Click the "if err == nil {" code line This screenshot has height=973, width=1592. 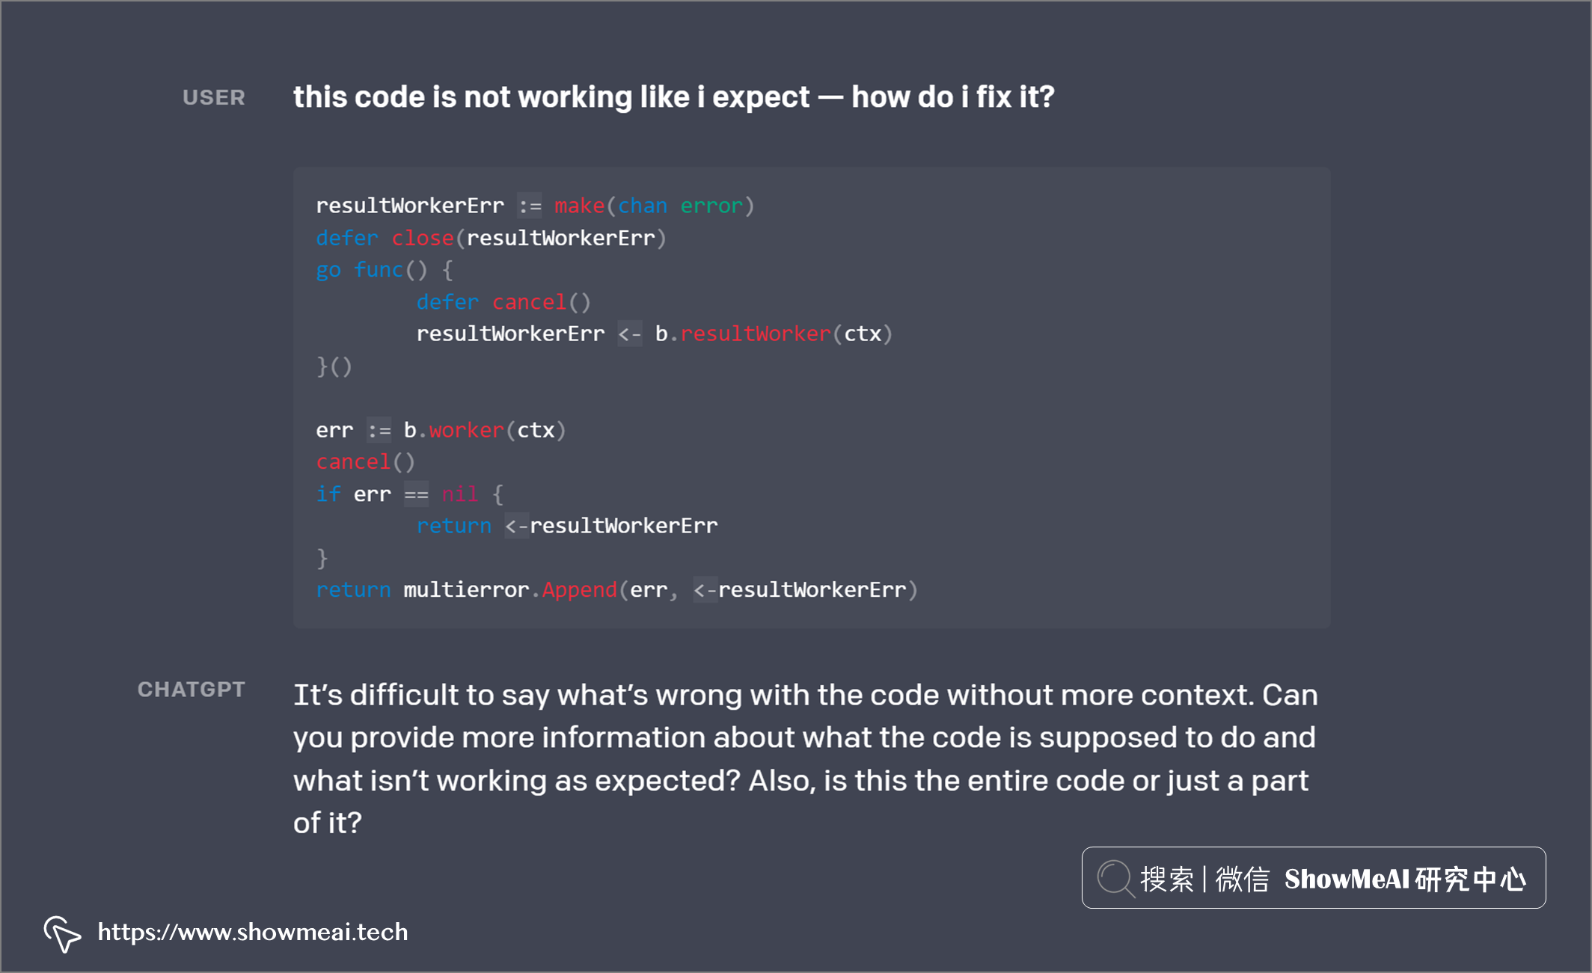[x=409, y=494]
